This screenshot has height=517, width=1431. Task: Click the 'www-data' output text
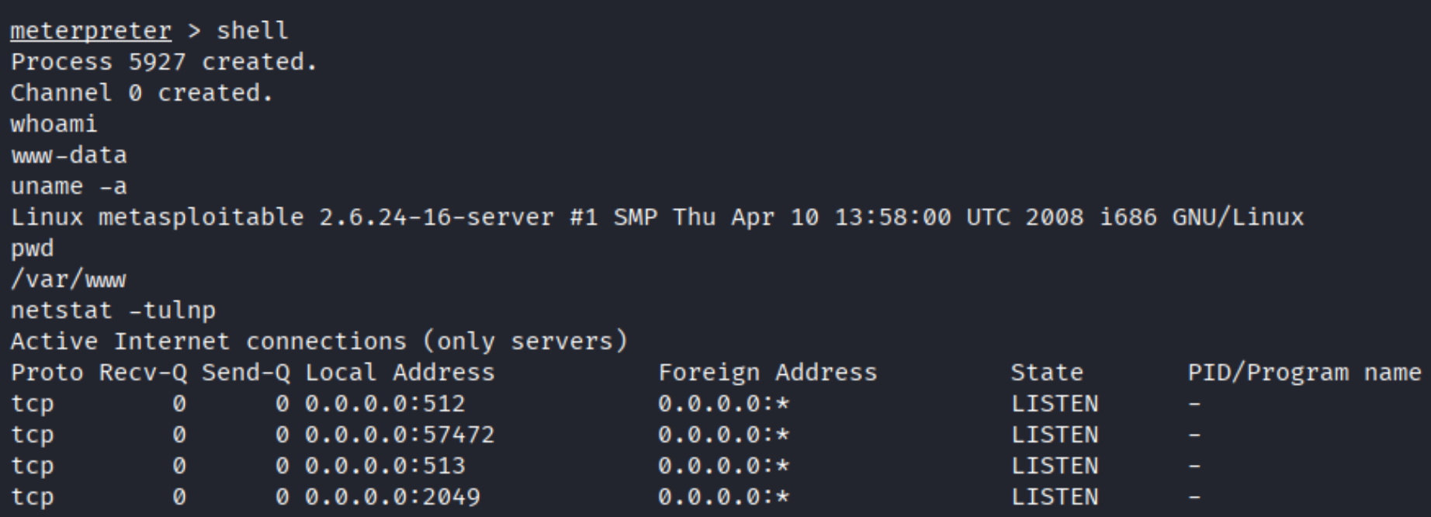coord(68,155)
